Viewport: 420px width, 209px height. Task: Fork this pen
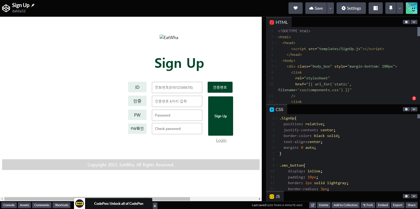coord(368,205)
